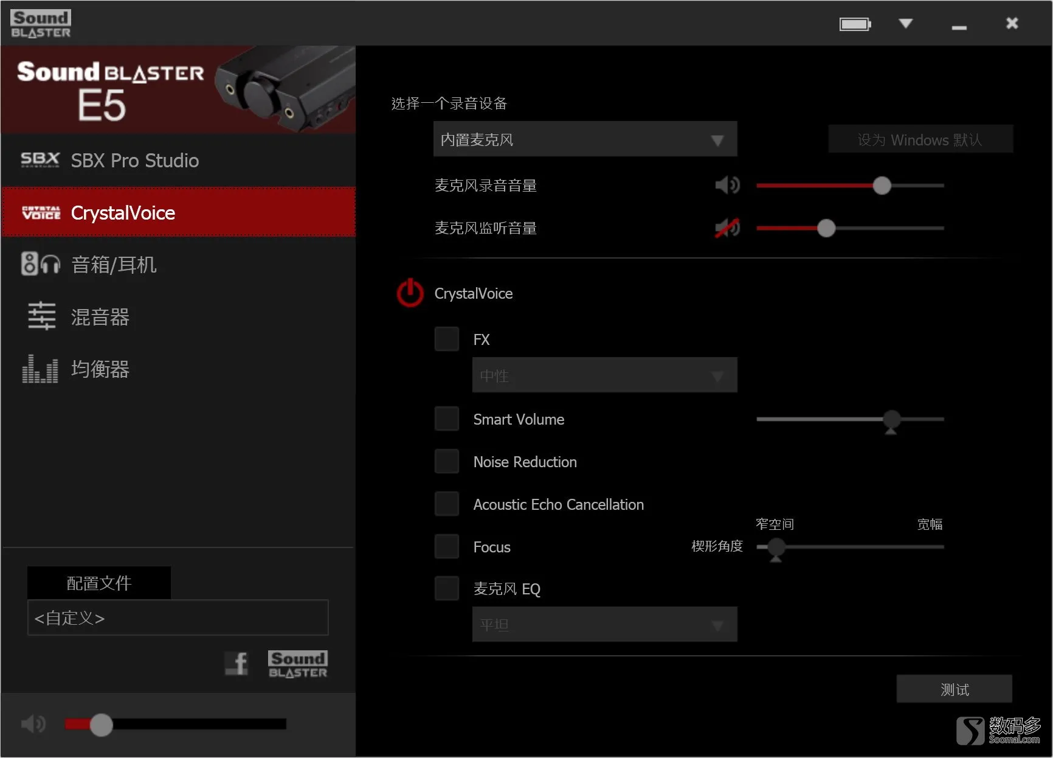Enable Acoustic Echo Cancellation checkbox
The image size is (1053, 758).
[x=447, y=504]
